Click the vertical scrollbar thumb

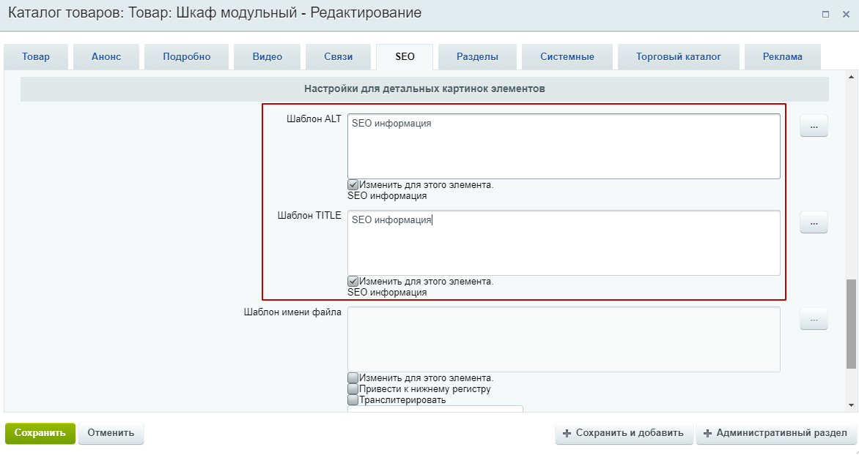point(851,324)
